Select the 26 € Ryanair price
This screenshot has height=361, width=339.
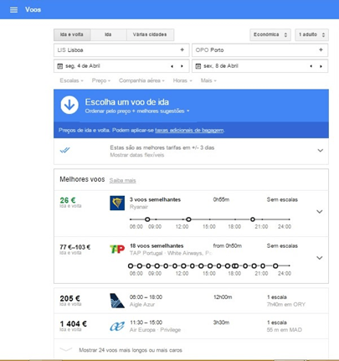[x=68, y=200]
